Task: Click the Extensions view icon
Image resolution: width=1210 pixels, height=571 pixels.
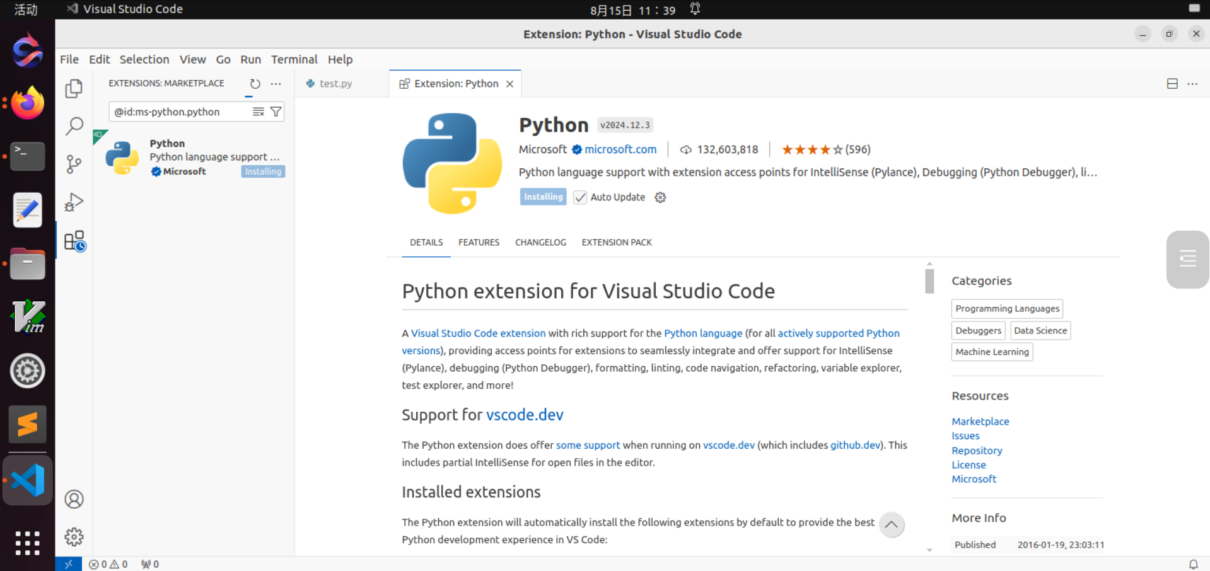Action: pyautogui.click(x=74, y=241)
